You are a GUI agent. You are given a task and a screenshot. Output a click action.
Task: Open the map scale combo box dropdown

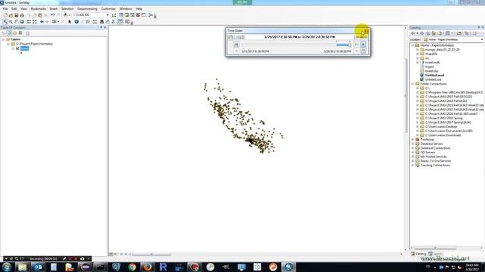[x=108, y=15]
